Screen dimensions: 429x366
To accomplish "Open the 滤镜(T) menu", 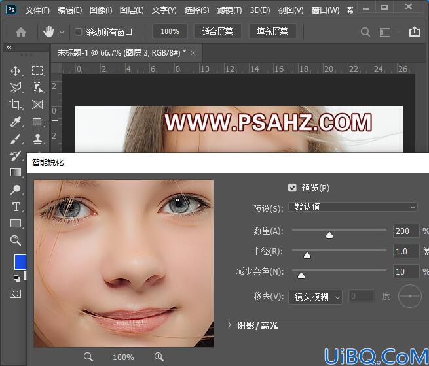I will 229,10.
